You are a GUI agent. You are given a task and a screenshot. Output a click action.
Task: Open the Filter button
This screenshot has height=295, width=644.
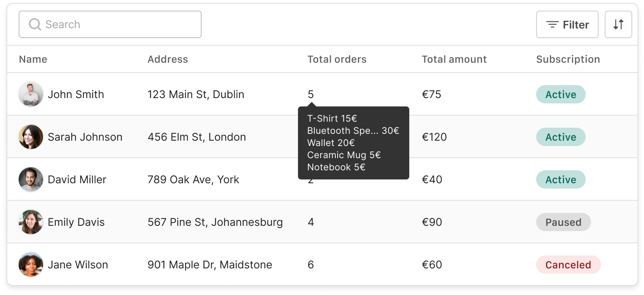(567, 25)
